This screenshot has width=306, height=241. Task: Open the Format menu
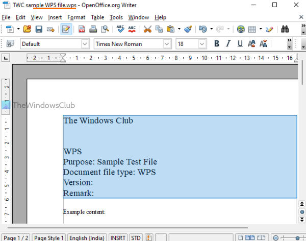[x=76, y=17]
